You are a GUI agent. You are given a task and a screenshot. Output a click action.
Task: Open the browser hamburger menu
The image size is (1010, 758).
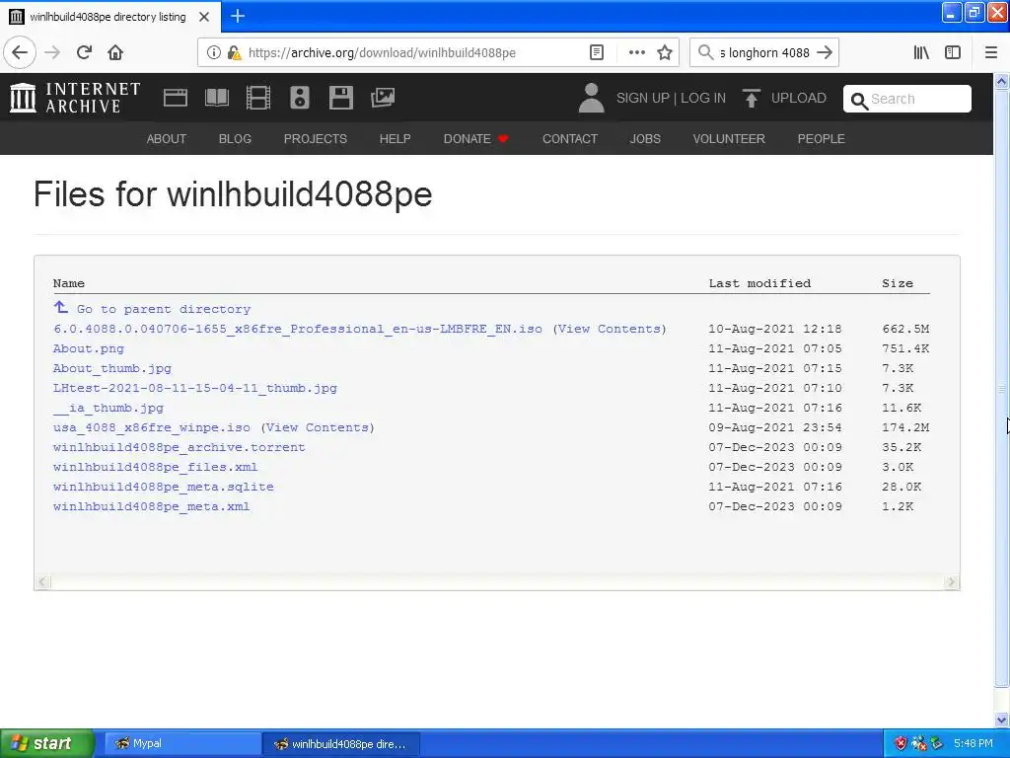991,53
